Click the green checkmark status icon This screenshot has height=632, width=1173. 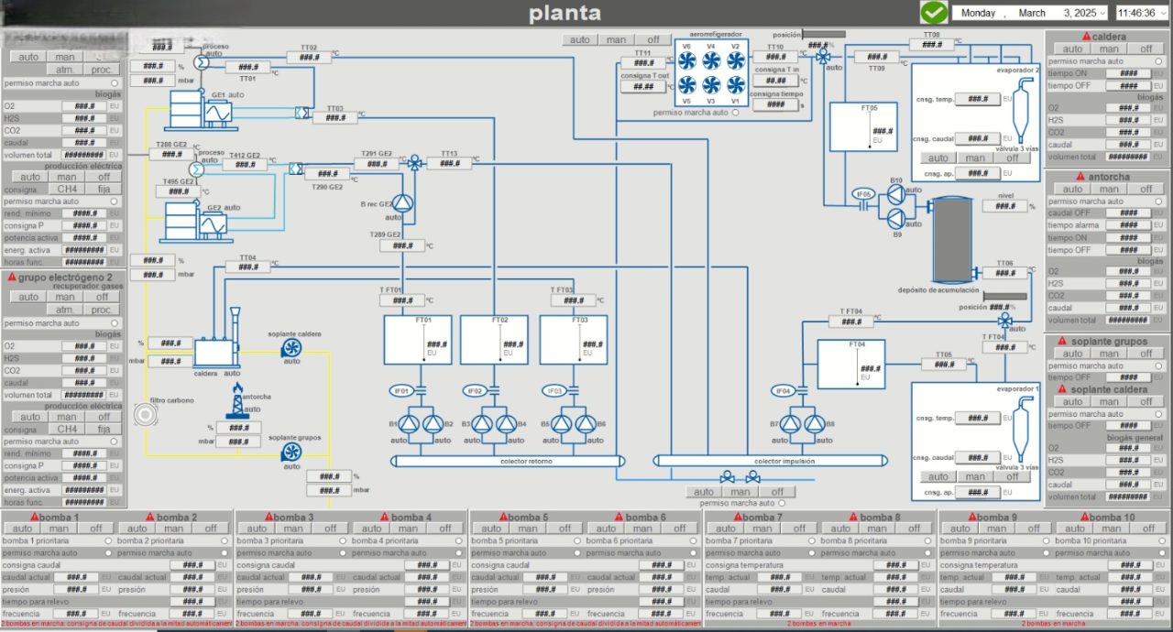coord(934,13)
